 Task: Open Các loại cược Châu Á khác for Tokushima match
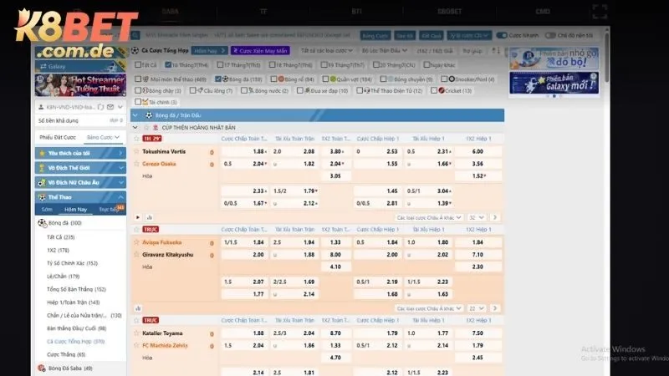pyautogui.click(x=429, y=217)
